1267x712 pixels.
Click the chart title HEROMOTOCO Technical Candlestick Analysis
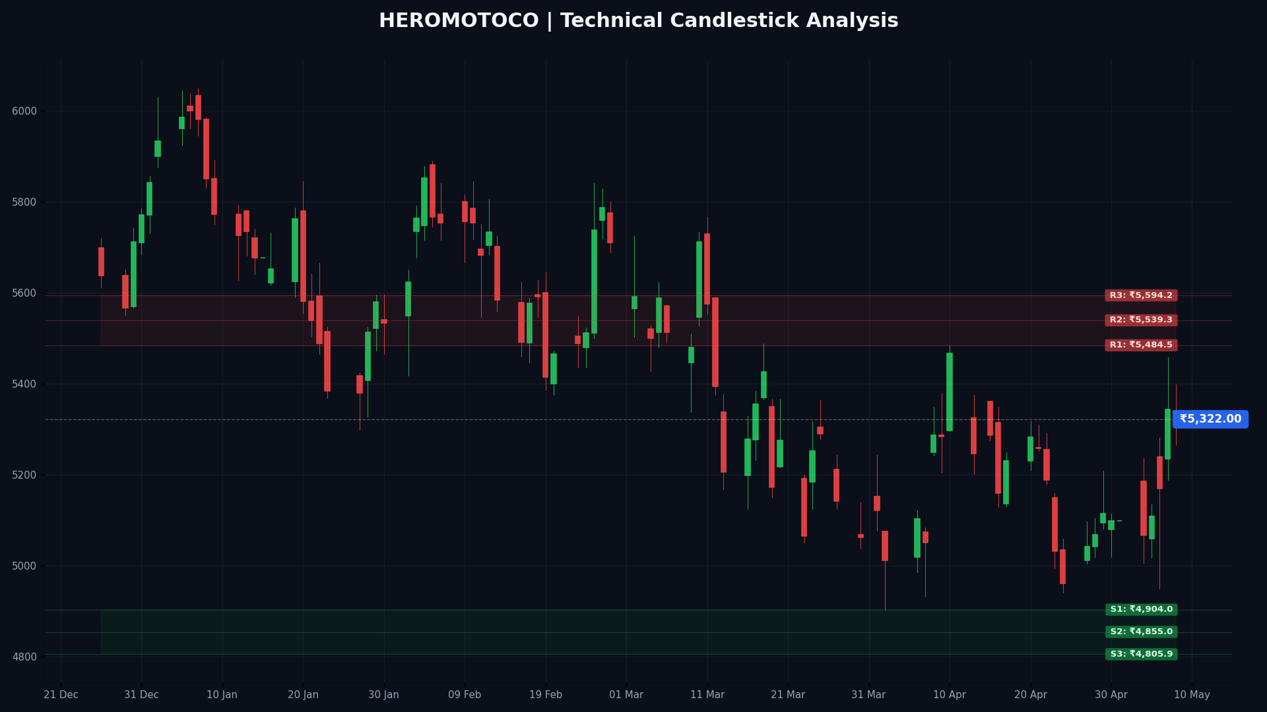(x=638, y=21)
